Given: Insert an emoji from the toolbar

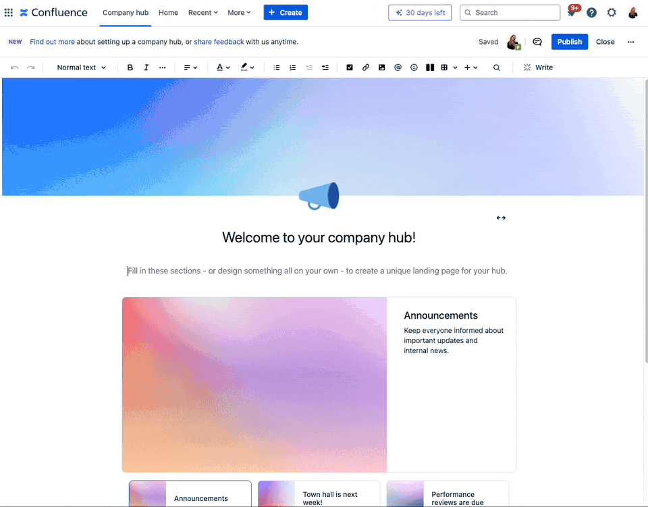Looking at the screenshot, I should point(414,68).
